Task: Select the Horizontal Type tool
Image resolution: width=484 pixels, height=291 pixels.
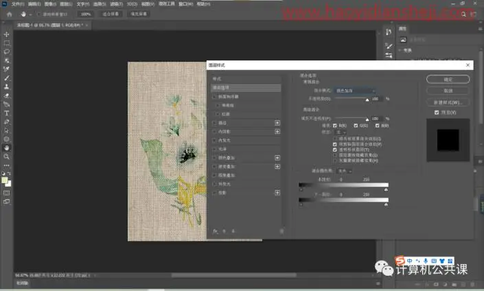Action: pos(6,113)
